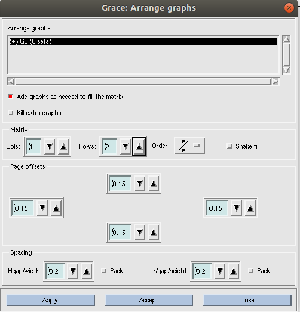The image size is (300, 312).
Task: Click the Apply button
Action: point(51,300)
